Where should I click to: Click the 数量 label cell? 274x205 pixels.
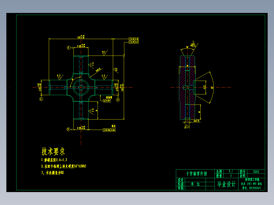click(x=219, y=176)
